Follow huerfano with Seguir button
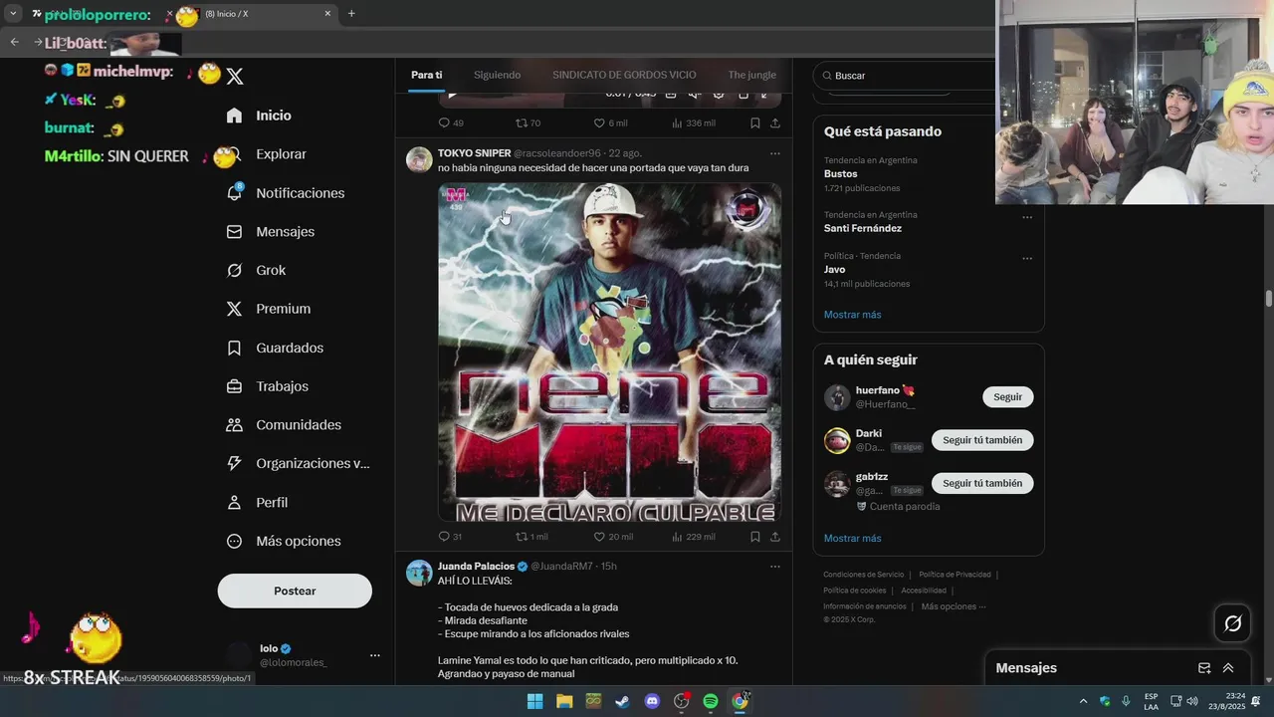 coord(1007,396)
